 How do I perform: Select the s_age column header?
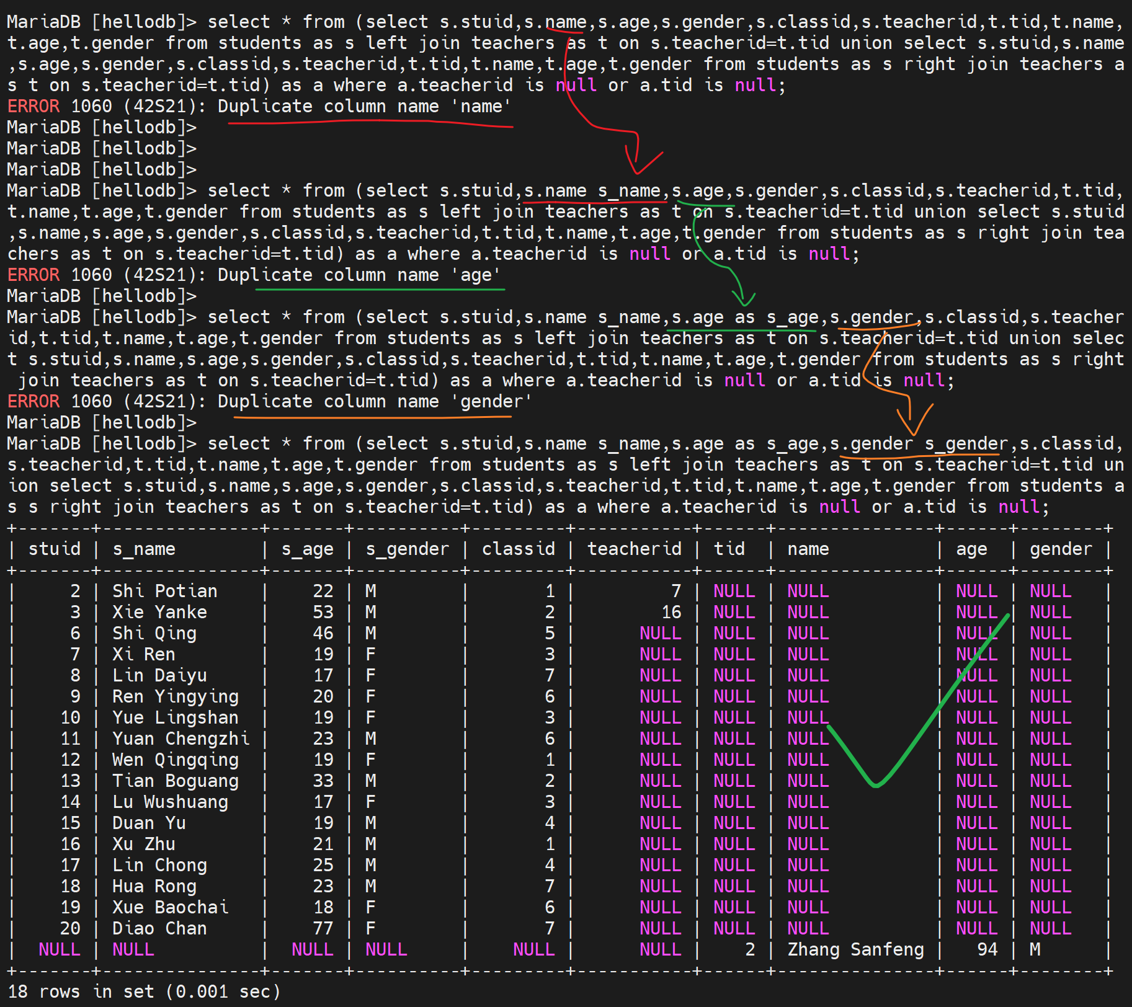pos(308,549)
